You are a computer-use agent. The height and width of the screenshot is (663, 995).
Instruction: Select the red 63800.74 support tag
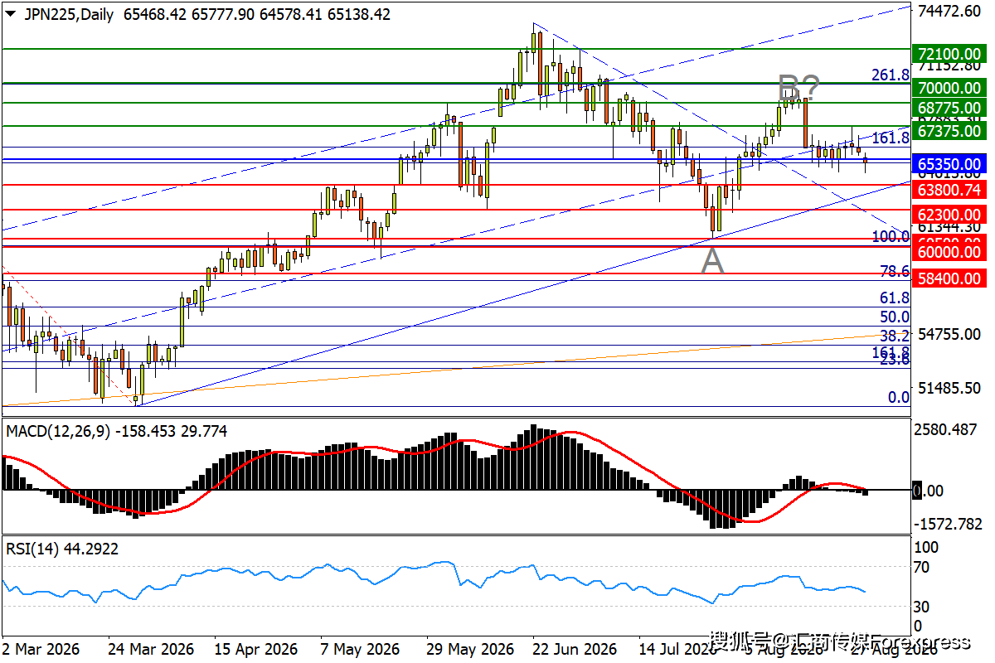[949, 190]
